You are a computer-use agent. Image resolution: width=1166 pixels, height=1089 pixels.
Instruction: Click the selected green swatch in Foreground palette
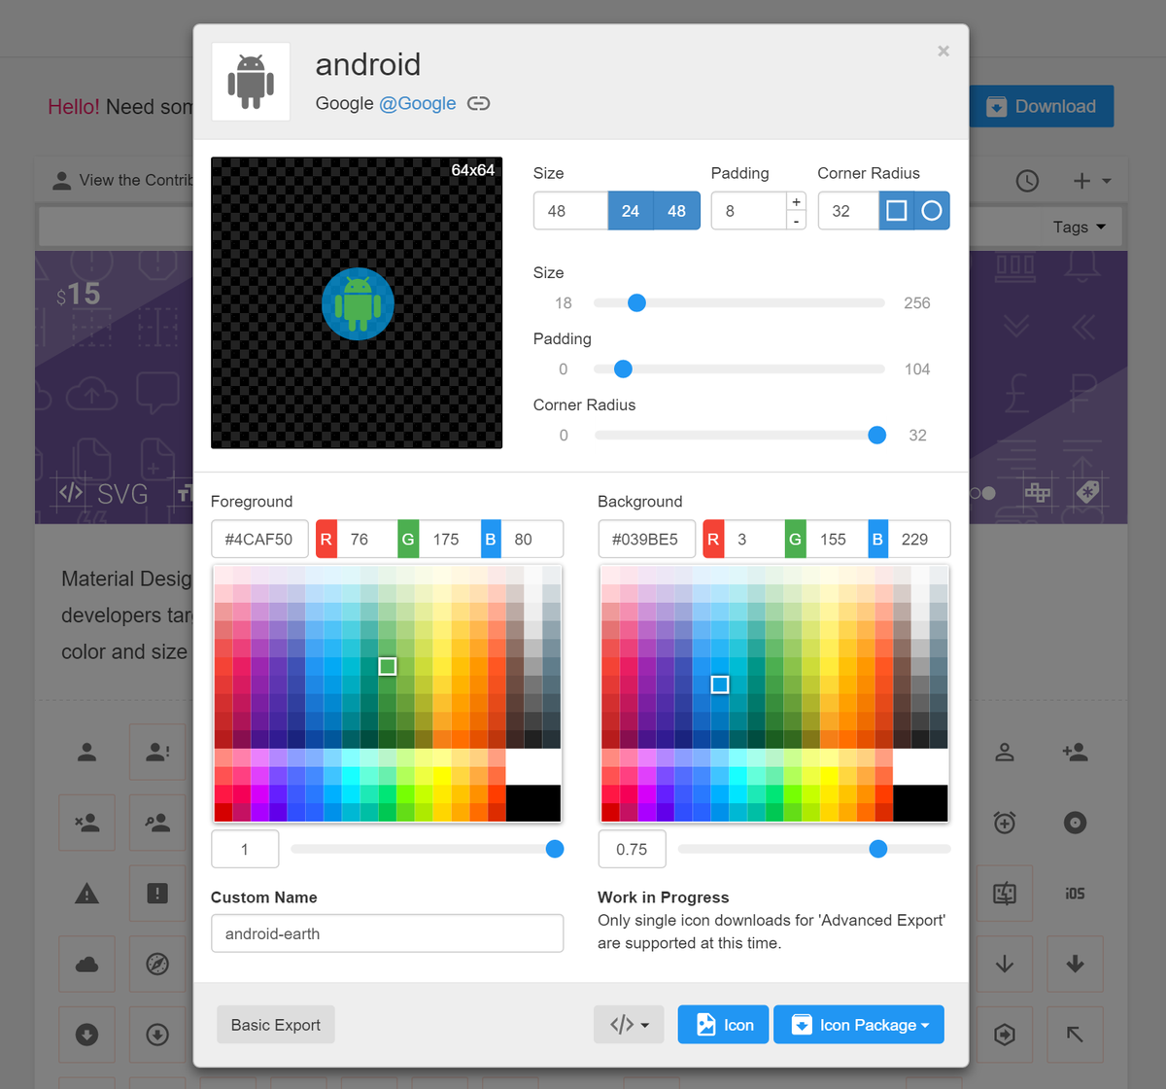tap(388, 666)
